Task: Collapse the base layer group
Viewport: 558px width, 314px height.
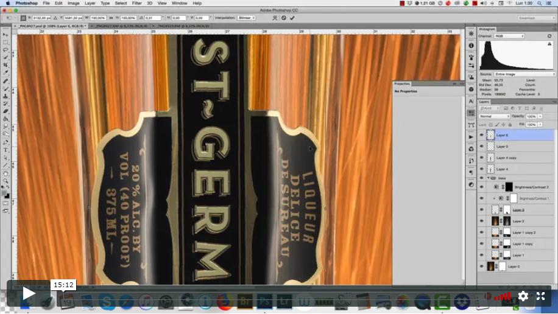Action: pos(489,178)
